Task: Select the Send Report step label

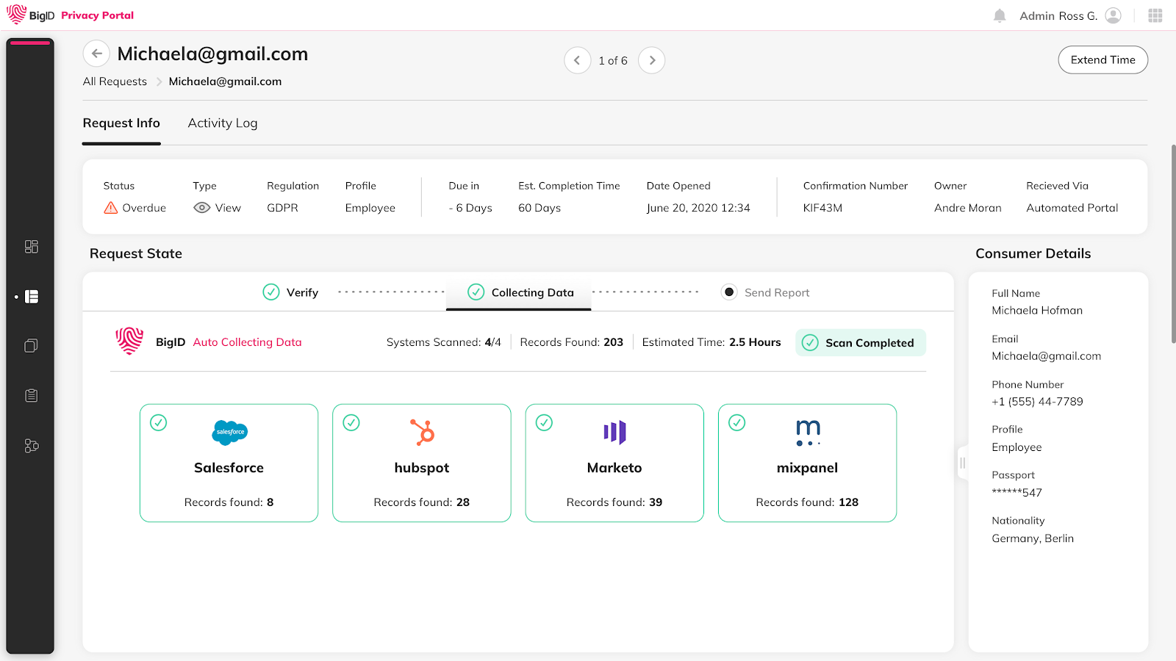Action: [777, 292]
